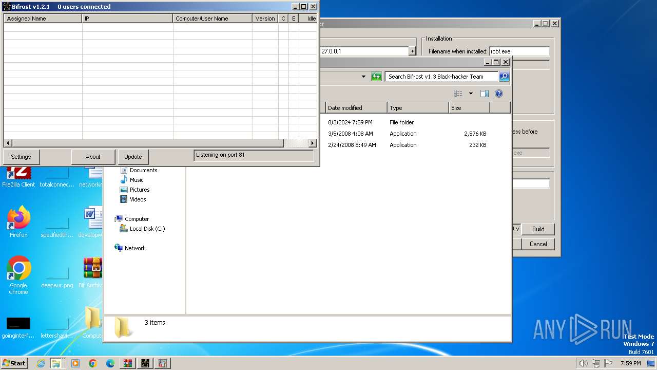The image size is (657, 370).
Task: Click Google Chrome desktop icon
Action: tap(18, 275)
